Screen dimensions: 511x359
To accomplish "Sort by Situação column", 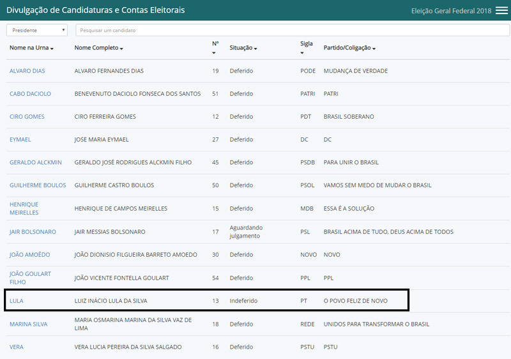I will click(x=243, y=48).
